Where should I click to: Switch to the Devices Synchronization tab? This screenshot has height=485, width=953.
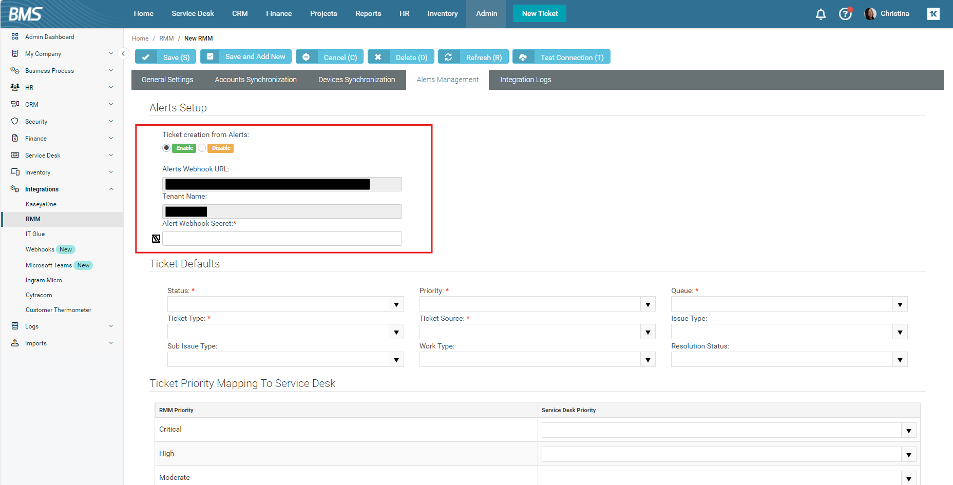(x=356, y=80)
